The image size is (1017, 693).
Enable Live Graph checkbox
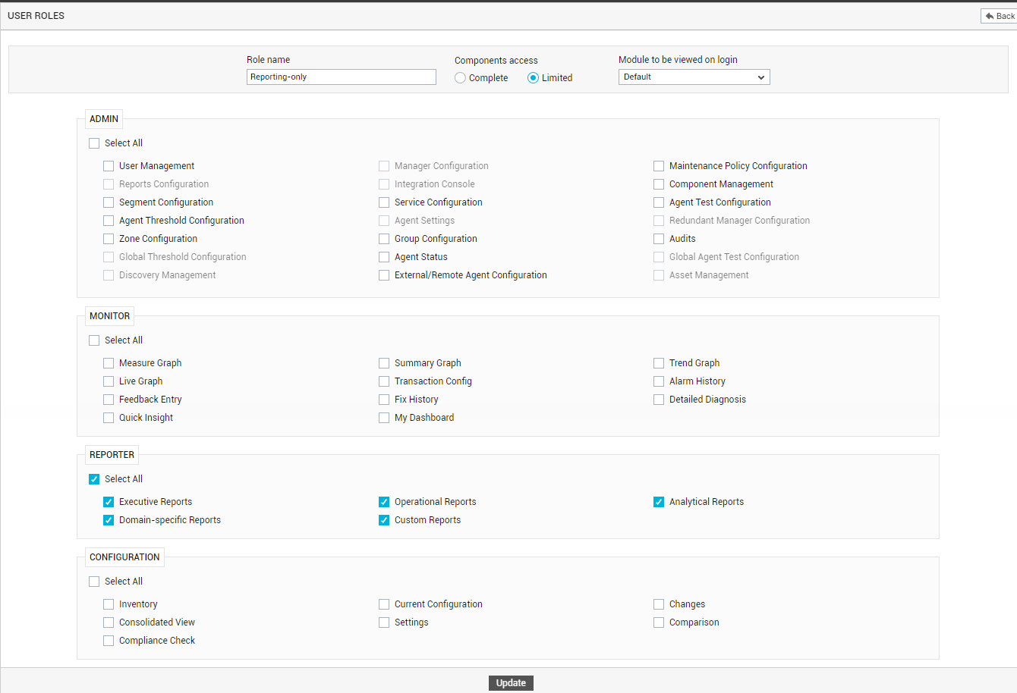point(109,381)
